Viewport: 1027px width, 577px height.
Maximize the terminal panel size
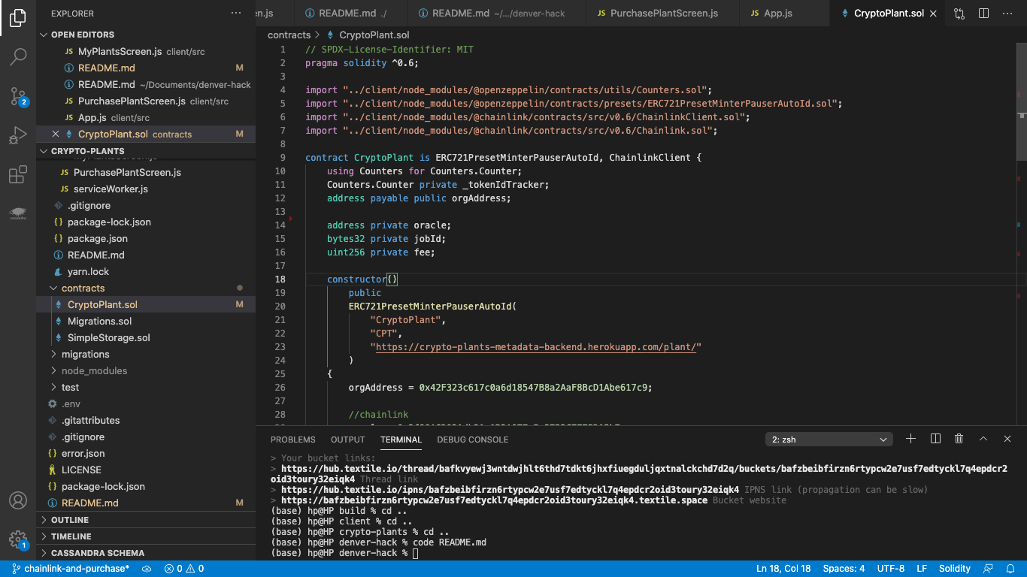pos(983,439)
